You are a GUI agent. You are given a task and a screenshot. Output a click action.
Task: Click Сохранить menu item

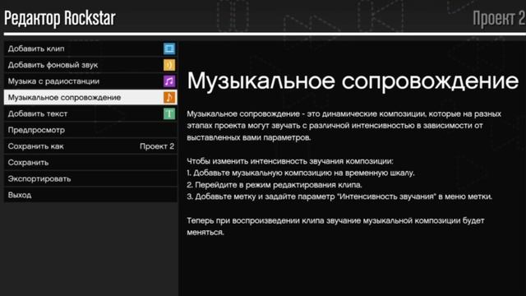[x=90, y=163]
